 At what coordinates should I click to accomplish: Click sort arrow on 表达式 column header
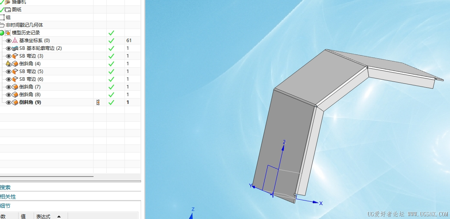[59, 216]
